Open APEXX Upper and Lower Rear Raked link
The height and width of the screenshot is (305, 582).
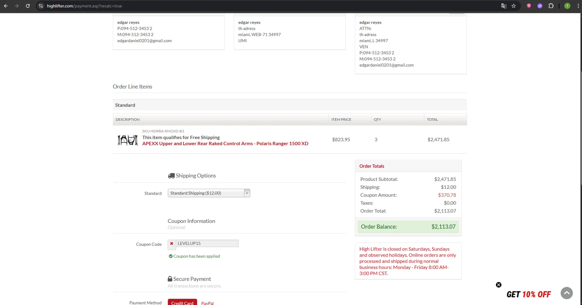tap(225, 143)
